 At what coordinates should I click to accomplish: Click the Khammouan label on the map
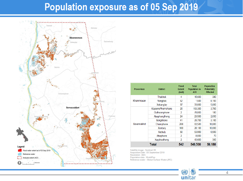click(76, 38)
